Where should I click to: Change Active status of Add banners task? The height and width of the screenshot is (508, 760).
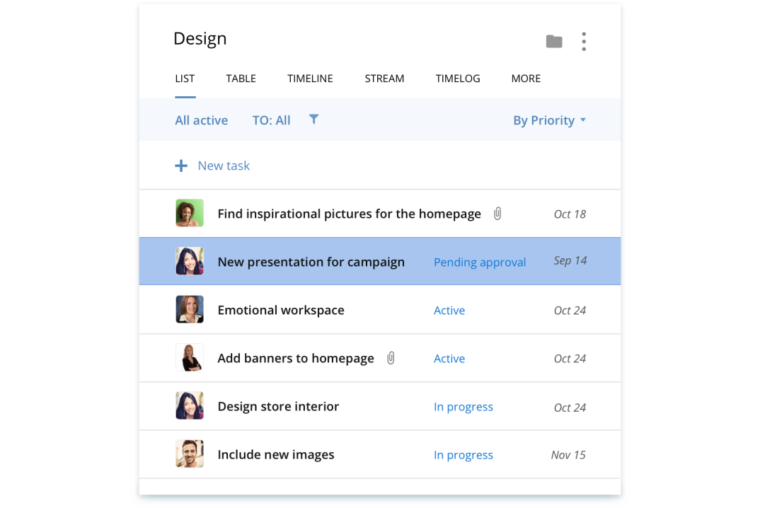[x=449, y=358]
